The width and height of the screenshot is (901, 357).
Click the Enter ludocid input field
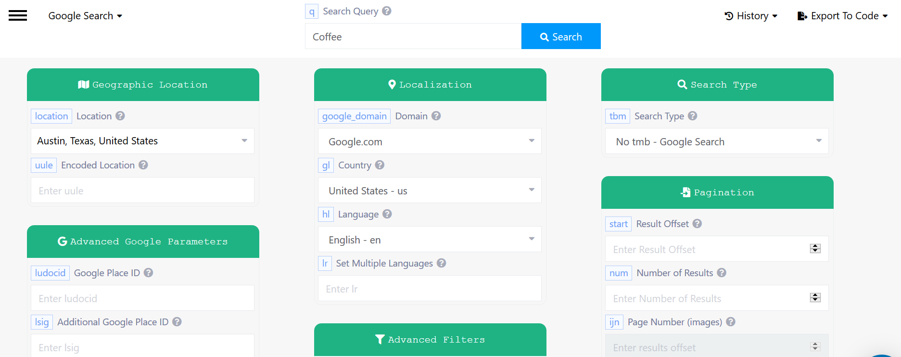click(x=142, y=298)
